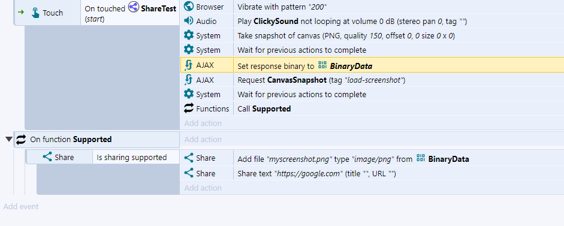Click the Functions loop icon beside Call Supported
The width and height of the screenshot is (564, 226).
pyautogui.click(x=188, y=109)
